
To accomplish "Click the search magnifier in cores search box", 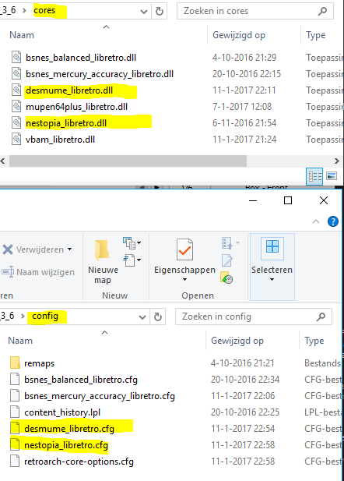I will coord(322,12).
